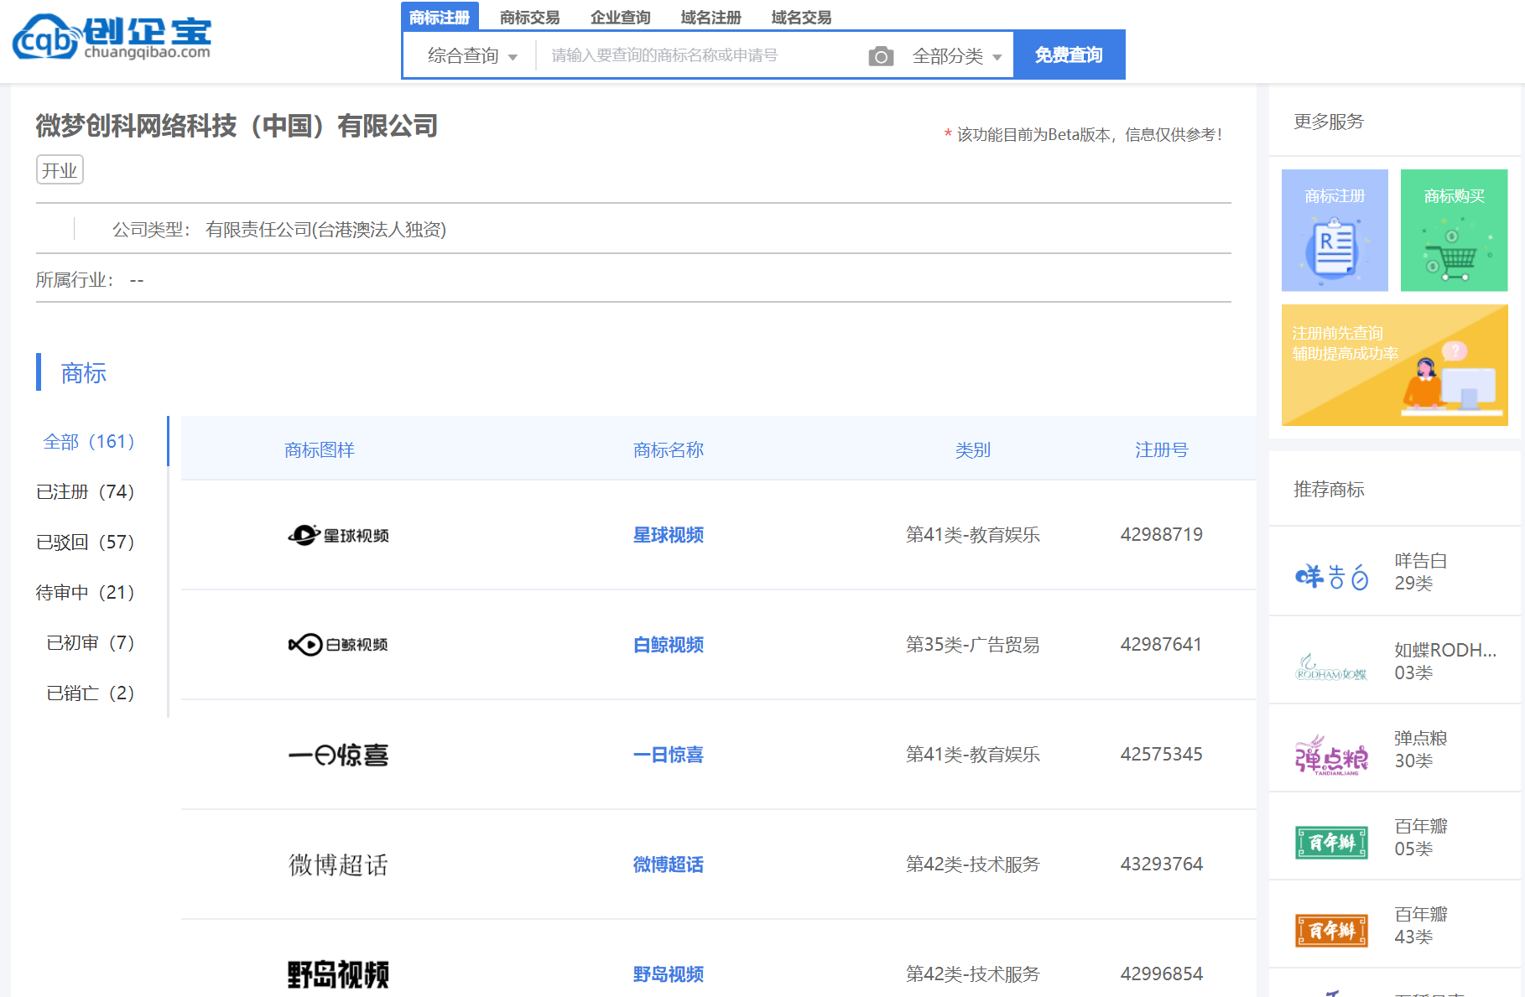Viewport: 1525px width, 997px height.
Task: Click the 弹点粮 recommended trademark logo
Action: 1331,755
